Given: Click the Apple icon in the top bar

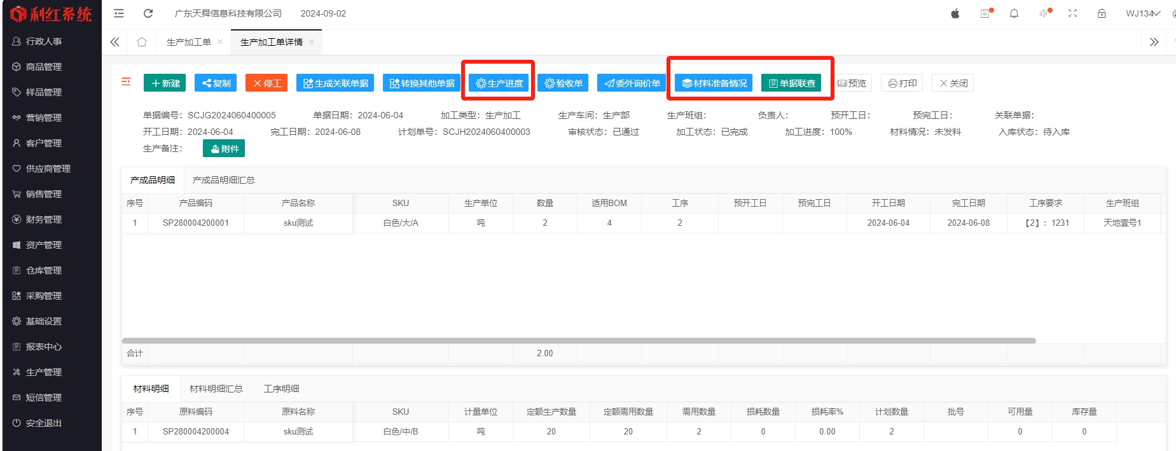Looking at the screenshot, I should [955, 13].
